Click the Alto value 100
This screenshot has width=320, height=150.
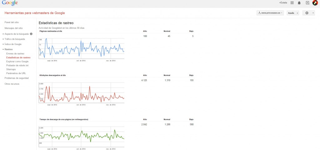tap(145, 36)
